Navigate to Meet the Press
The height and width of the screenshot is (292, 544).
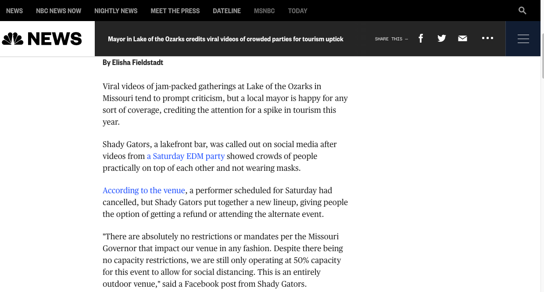coord(175,11)
